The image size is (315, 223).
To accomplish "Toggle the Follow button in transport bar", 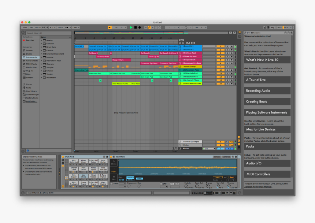I will pos(110,27).
